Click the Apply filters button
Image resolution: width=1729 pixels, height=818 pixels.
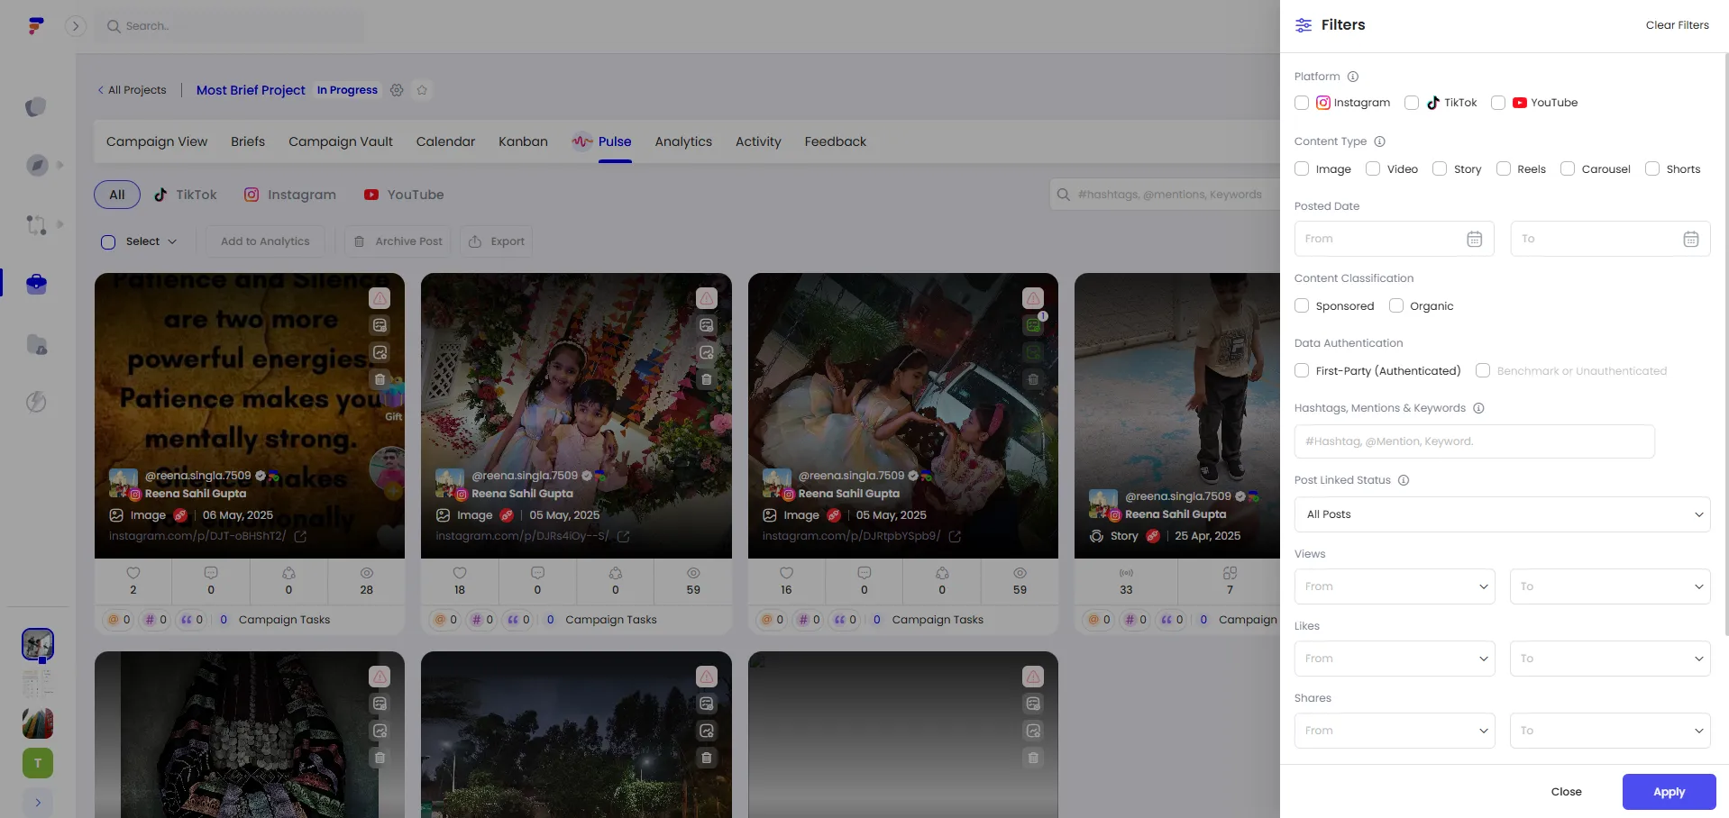[x=1669, y=792]
